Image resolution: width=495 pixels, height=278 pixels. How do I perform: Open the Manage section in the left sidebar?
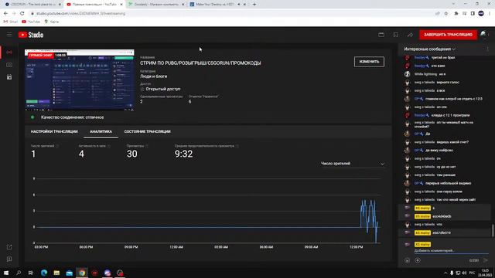pyautogui.click(x=9, y=77)
